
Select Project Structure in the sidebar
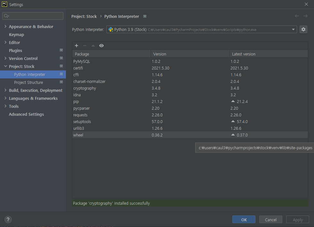tap(28, 82)
